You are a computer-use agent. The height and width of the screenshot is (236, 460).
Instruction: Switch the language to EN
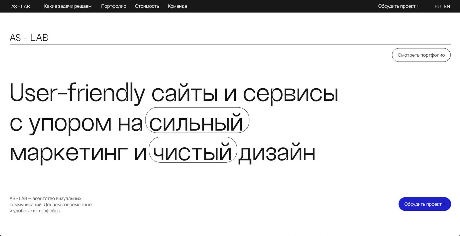[447, 6]
